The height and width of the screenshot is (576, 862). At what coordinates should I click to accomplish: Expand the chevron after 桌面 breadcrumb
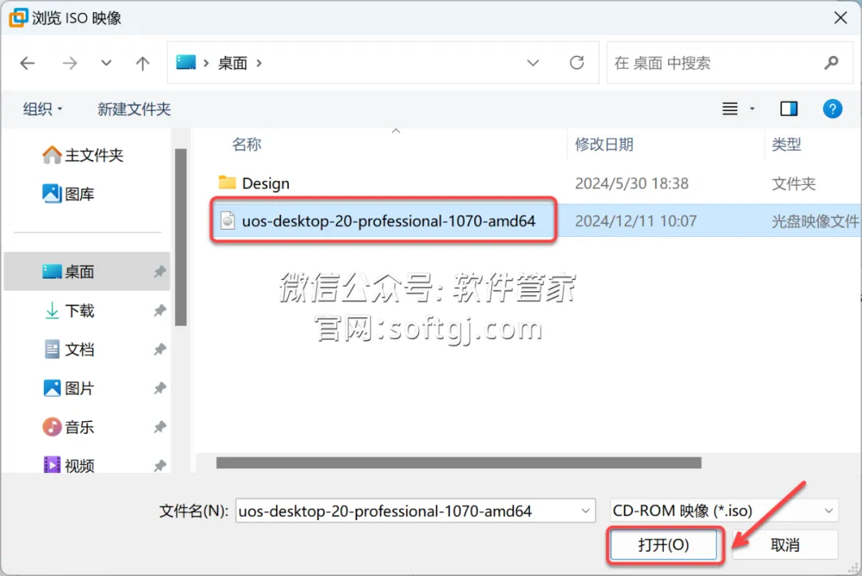[259, 63]
